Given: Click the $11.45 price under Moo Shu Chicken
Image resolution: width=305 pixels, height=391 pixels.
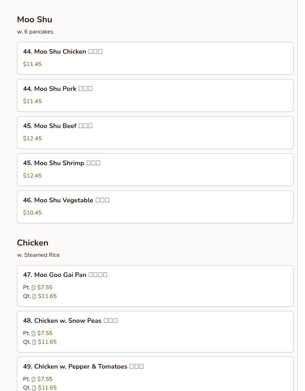Looking at the screenshot, I should pyautogui.click(x=32, y=64).
